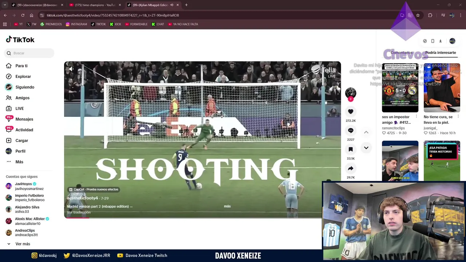This screenshot has width=466, height=262.
Task: Save video with bookmark icon
Action: coord(351,149)
